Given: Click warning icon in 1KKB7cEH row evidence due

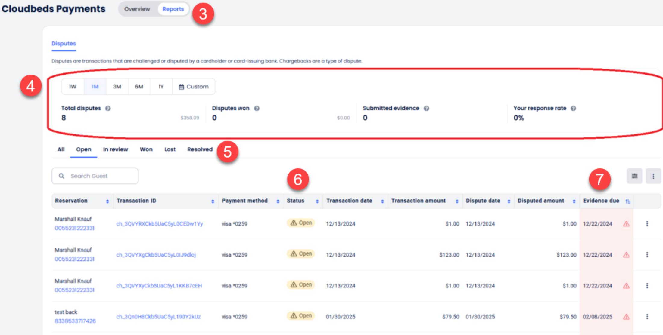Looking at the screenshot, I should [626, 286].
